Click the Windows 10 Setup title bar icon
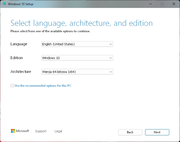180x142 pixels. tap(4, 4)
